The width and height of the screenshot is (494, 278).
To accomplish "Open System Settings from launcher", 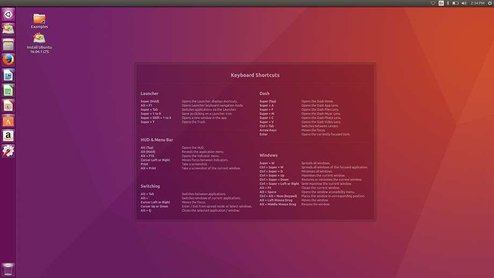I will pyautogui.click(x=8, y=151).
